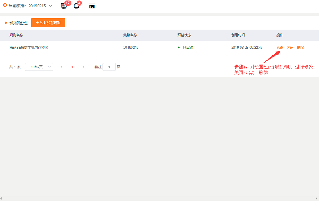
Task: Go to next page arrow
Action: [83, 67]
